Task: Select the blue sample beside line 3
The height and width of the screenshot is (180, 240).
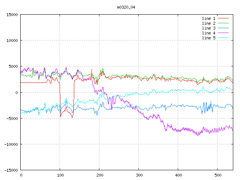Action: (x=223, y=28)
